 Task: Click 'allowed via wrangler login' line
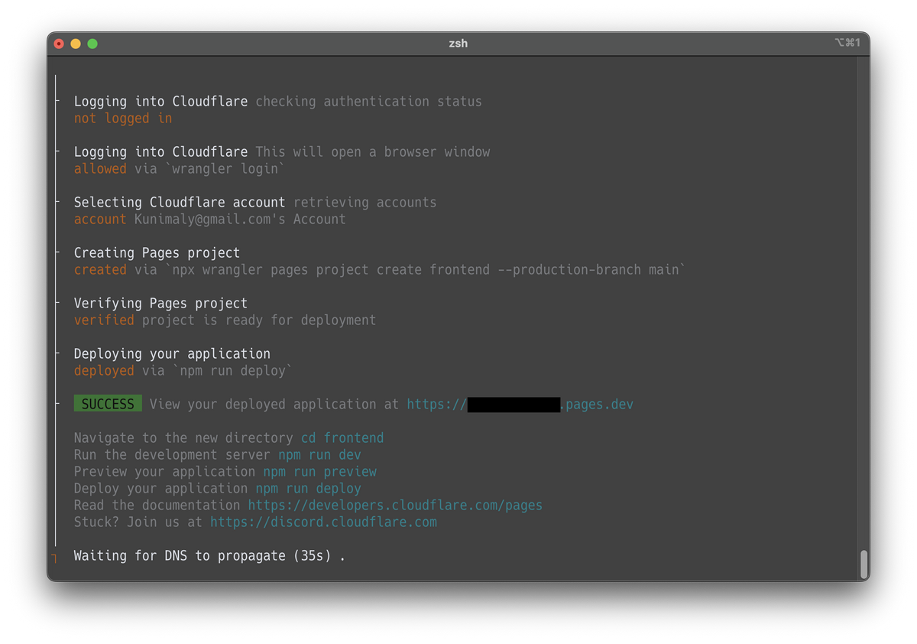pyautogui.click(x=180, y=169)
